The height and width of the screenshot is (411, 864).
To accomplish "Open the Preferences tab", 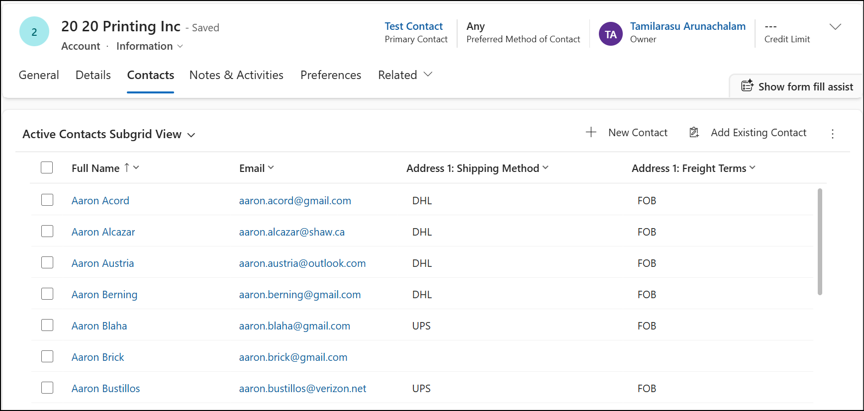I will 331,75.
